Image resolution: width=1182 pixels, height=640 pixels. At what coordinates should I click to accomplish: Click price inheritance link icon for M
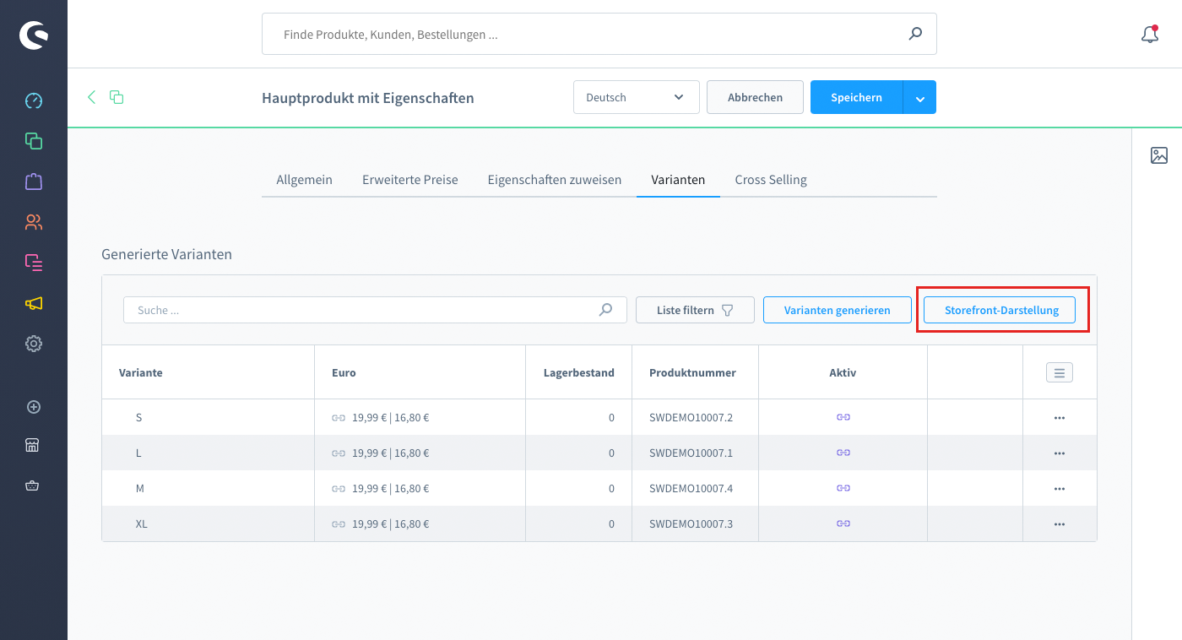(x=339, y=488)
